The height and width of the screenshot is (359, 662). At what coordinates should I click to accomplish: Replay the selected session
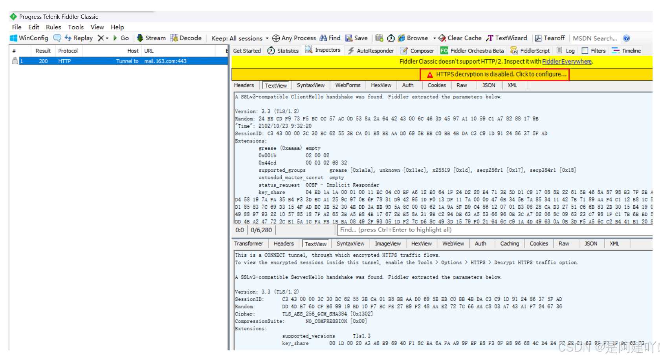pos(79,38)
